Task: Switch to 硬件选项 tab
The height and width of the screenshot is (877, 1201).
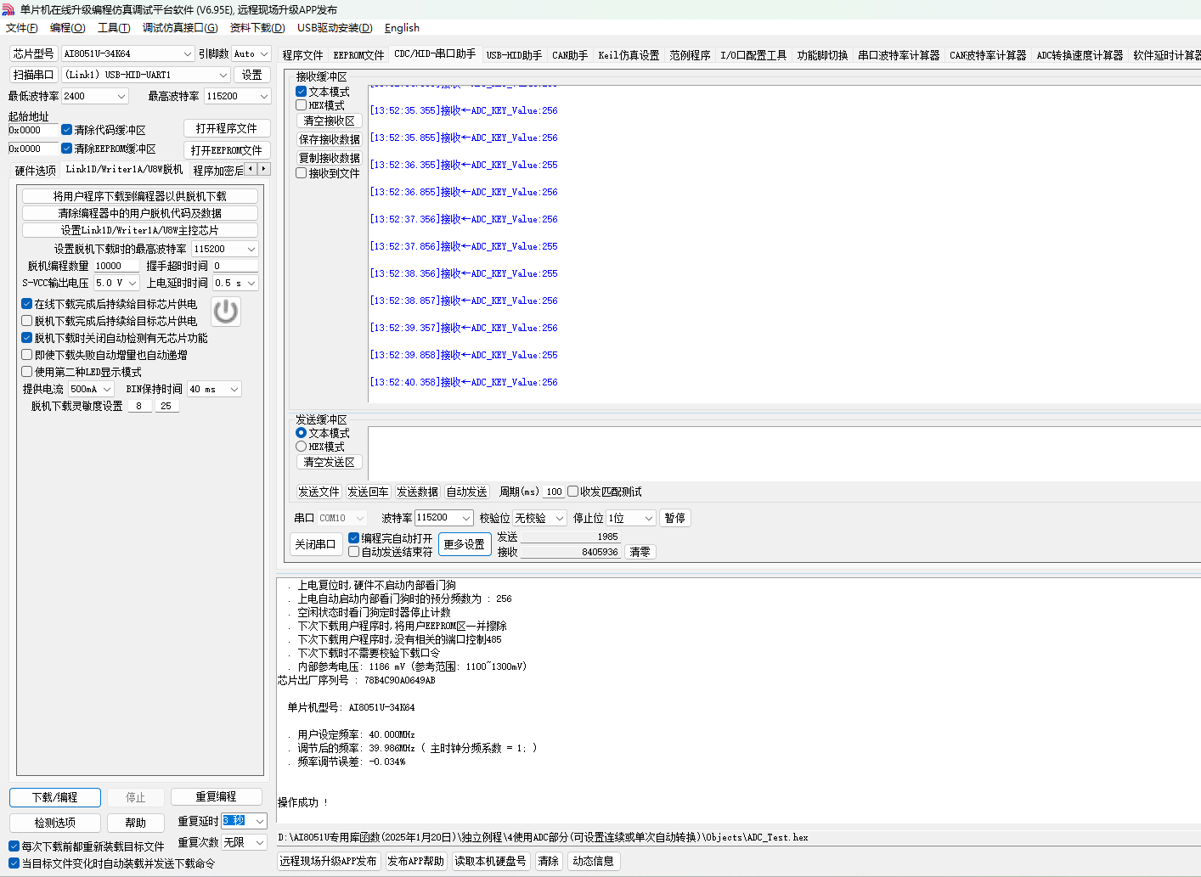Action: [36, 171]
